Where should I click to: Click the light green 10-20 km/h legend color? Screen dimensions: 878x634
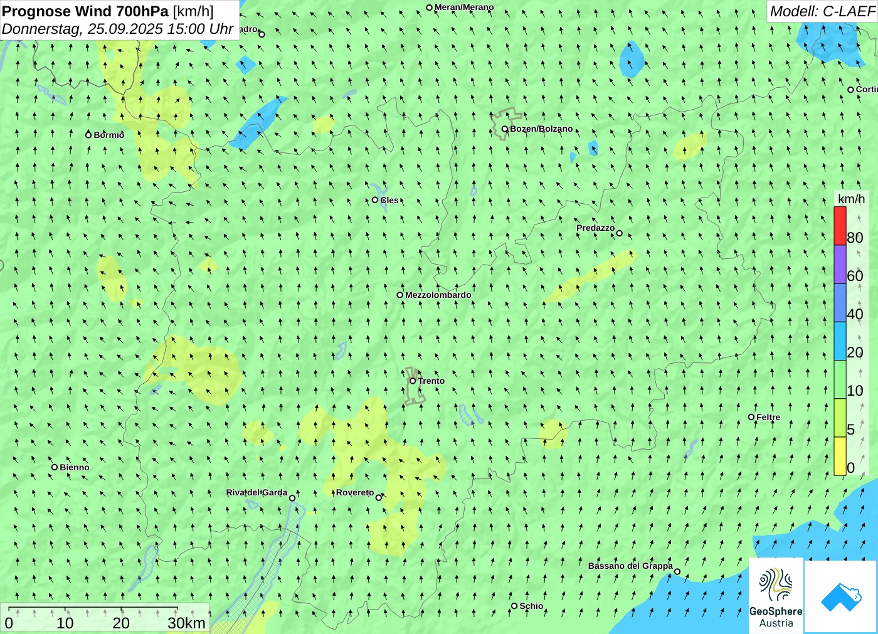840,379
